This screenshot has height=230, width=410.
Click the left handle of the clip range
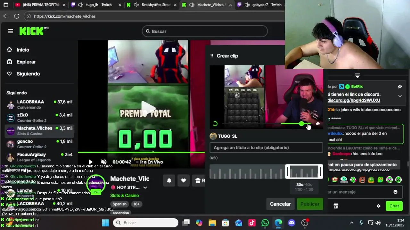coord(287,172)
